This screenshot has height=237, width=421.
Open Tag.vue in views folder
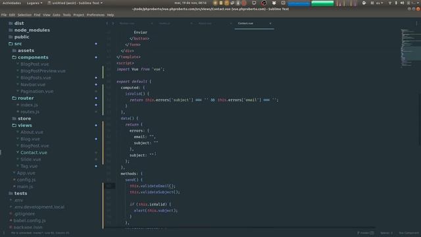(29, 166)
